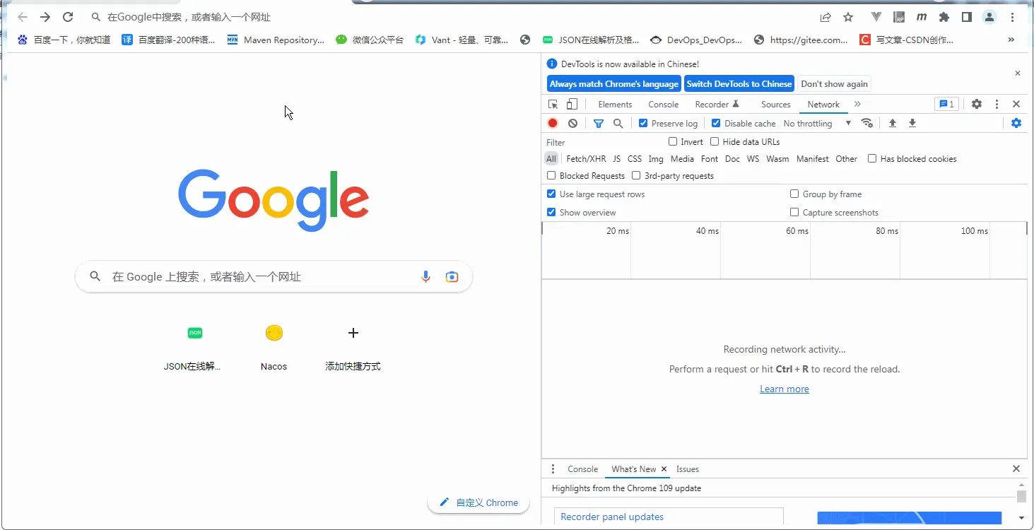Filter requests by JS type
Viewport: 1034px width, 530px height.
coord(617,159)
